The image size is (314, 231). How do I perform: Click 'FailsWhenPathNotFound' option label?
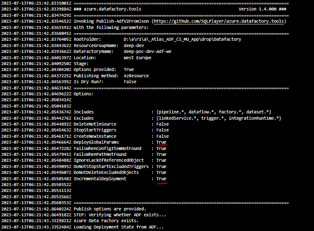pyautogui.click(x=100, y=155)
